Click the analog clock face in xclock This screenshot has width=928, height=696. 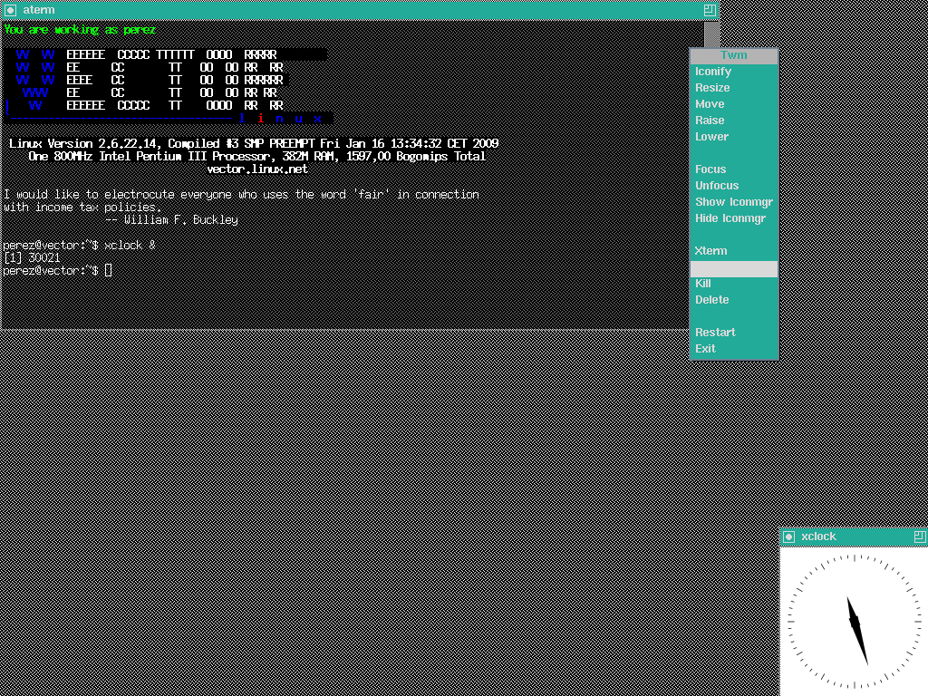(854, 622)
